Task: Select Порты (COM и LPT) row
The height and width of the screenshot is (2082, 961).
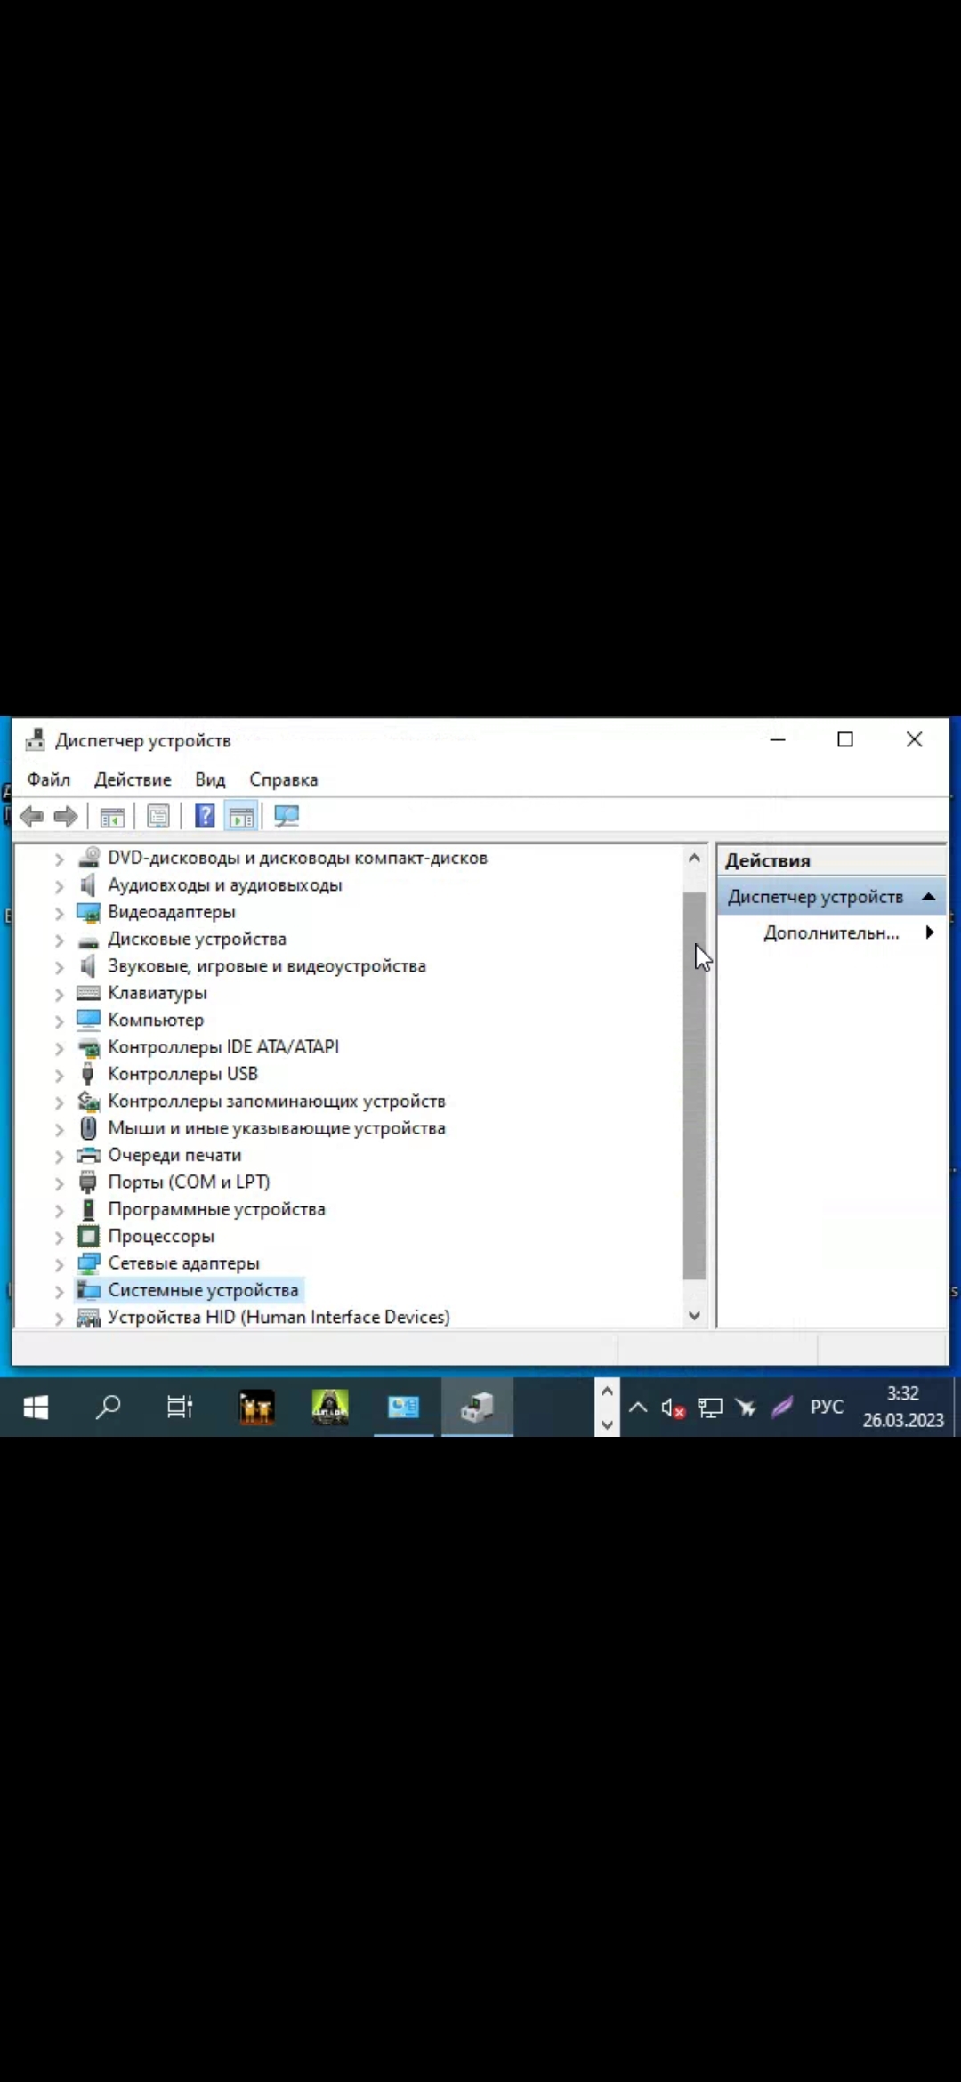Action: 189,1182
